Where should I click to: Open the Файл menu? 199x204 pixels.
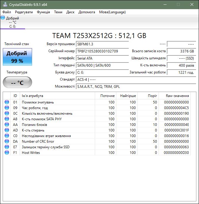click(x=6, y=12)
